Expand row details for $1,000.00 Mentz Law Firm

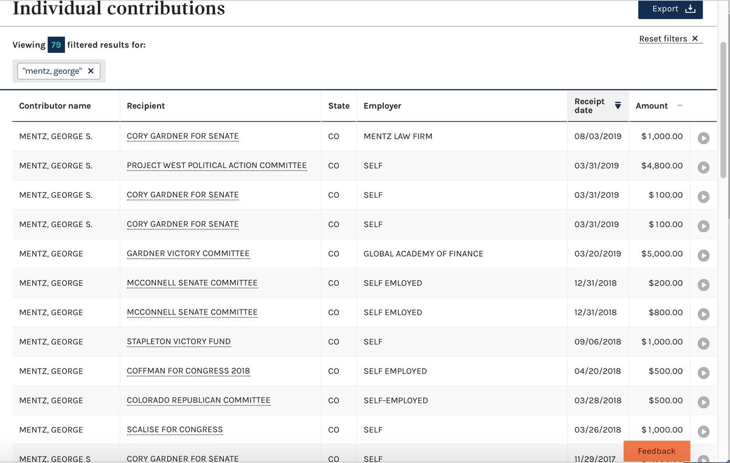pos(703,138)
